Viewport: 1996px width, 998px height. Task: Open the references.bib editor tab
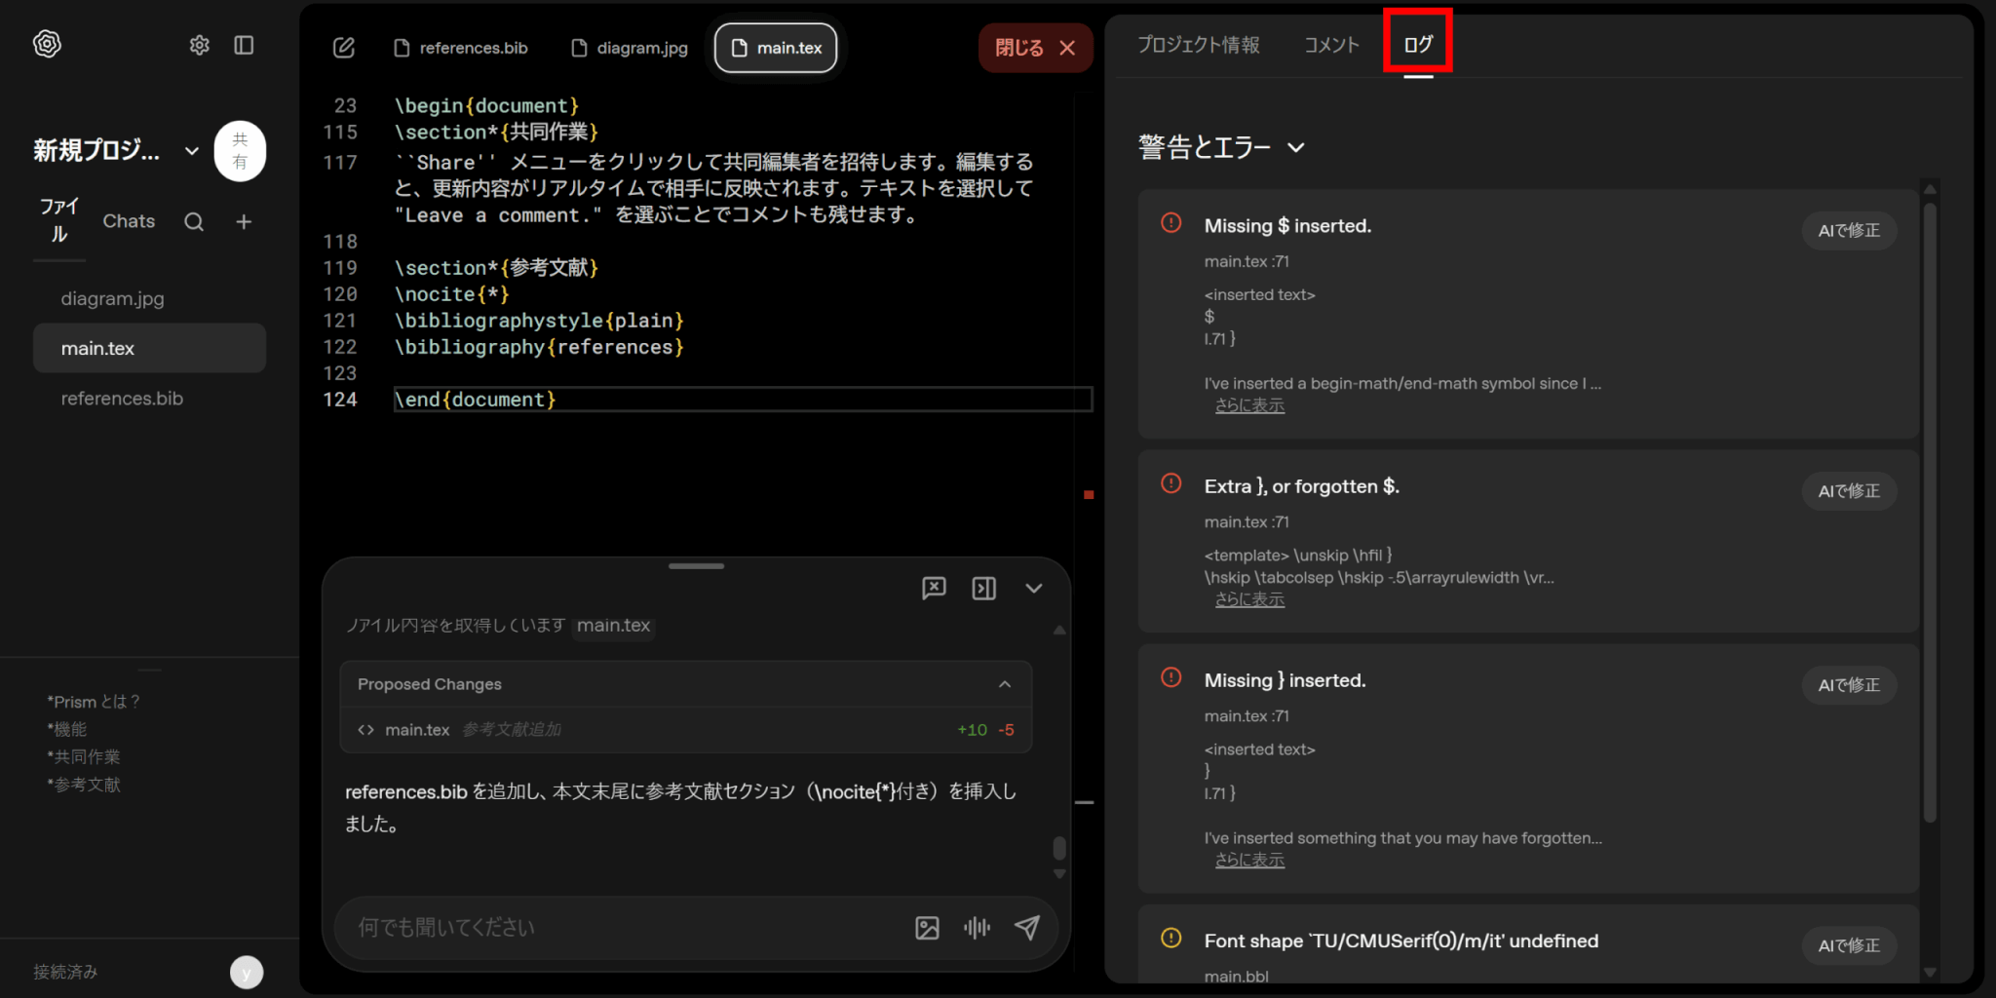[x=461, y=48]
